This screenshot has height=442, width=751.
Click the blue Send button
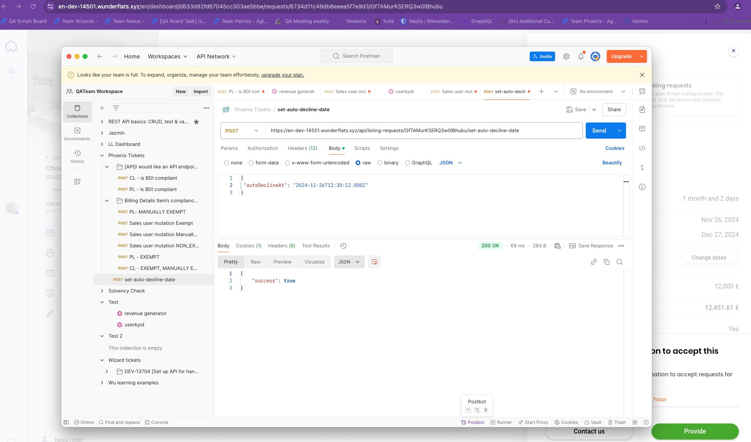[x=599, y=131]
